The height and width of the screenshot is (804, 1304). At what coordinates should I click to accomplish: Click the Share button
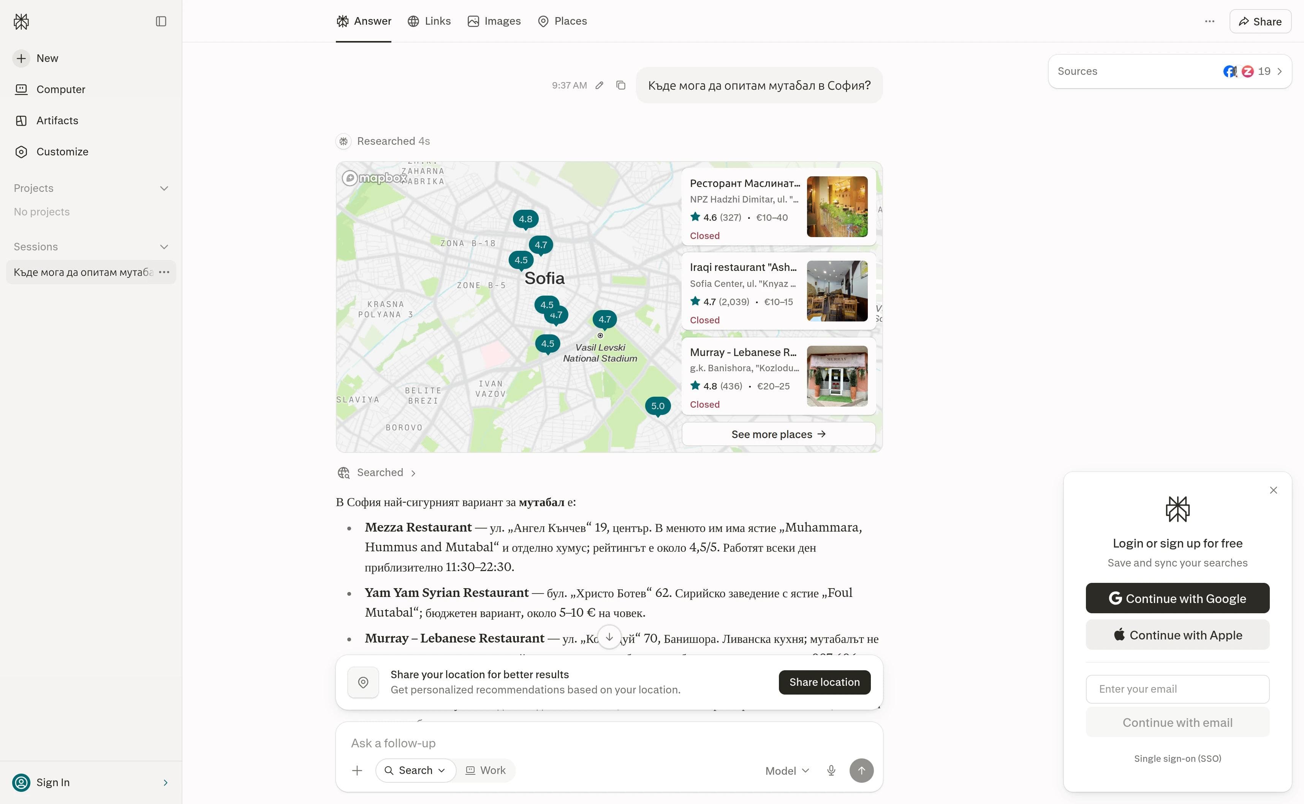[1260, 21]
